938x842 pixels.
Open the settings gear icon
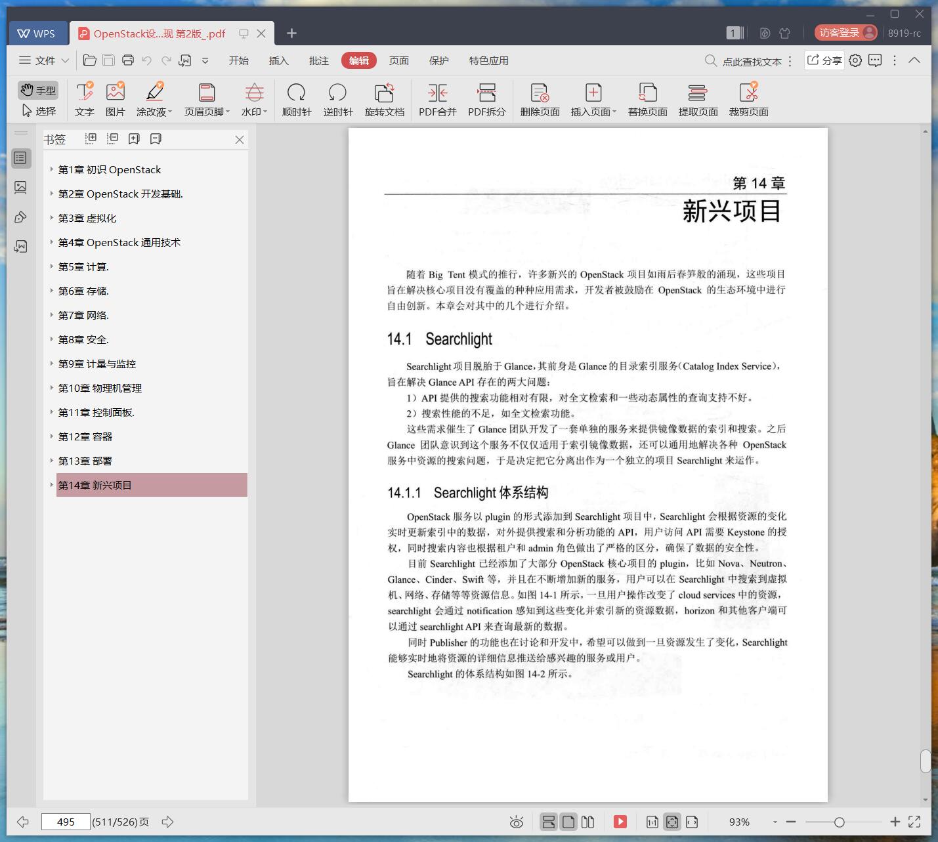(x=855, y=60)
